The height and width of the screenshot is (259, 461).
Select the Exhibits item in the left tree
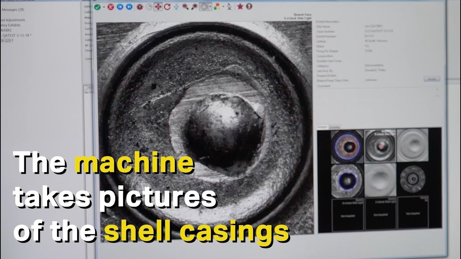pos(10,25)
